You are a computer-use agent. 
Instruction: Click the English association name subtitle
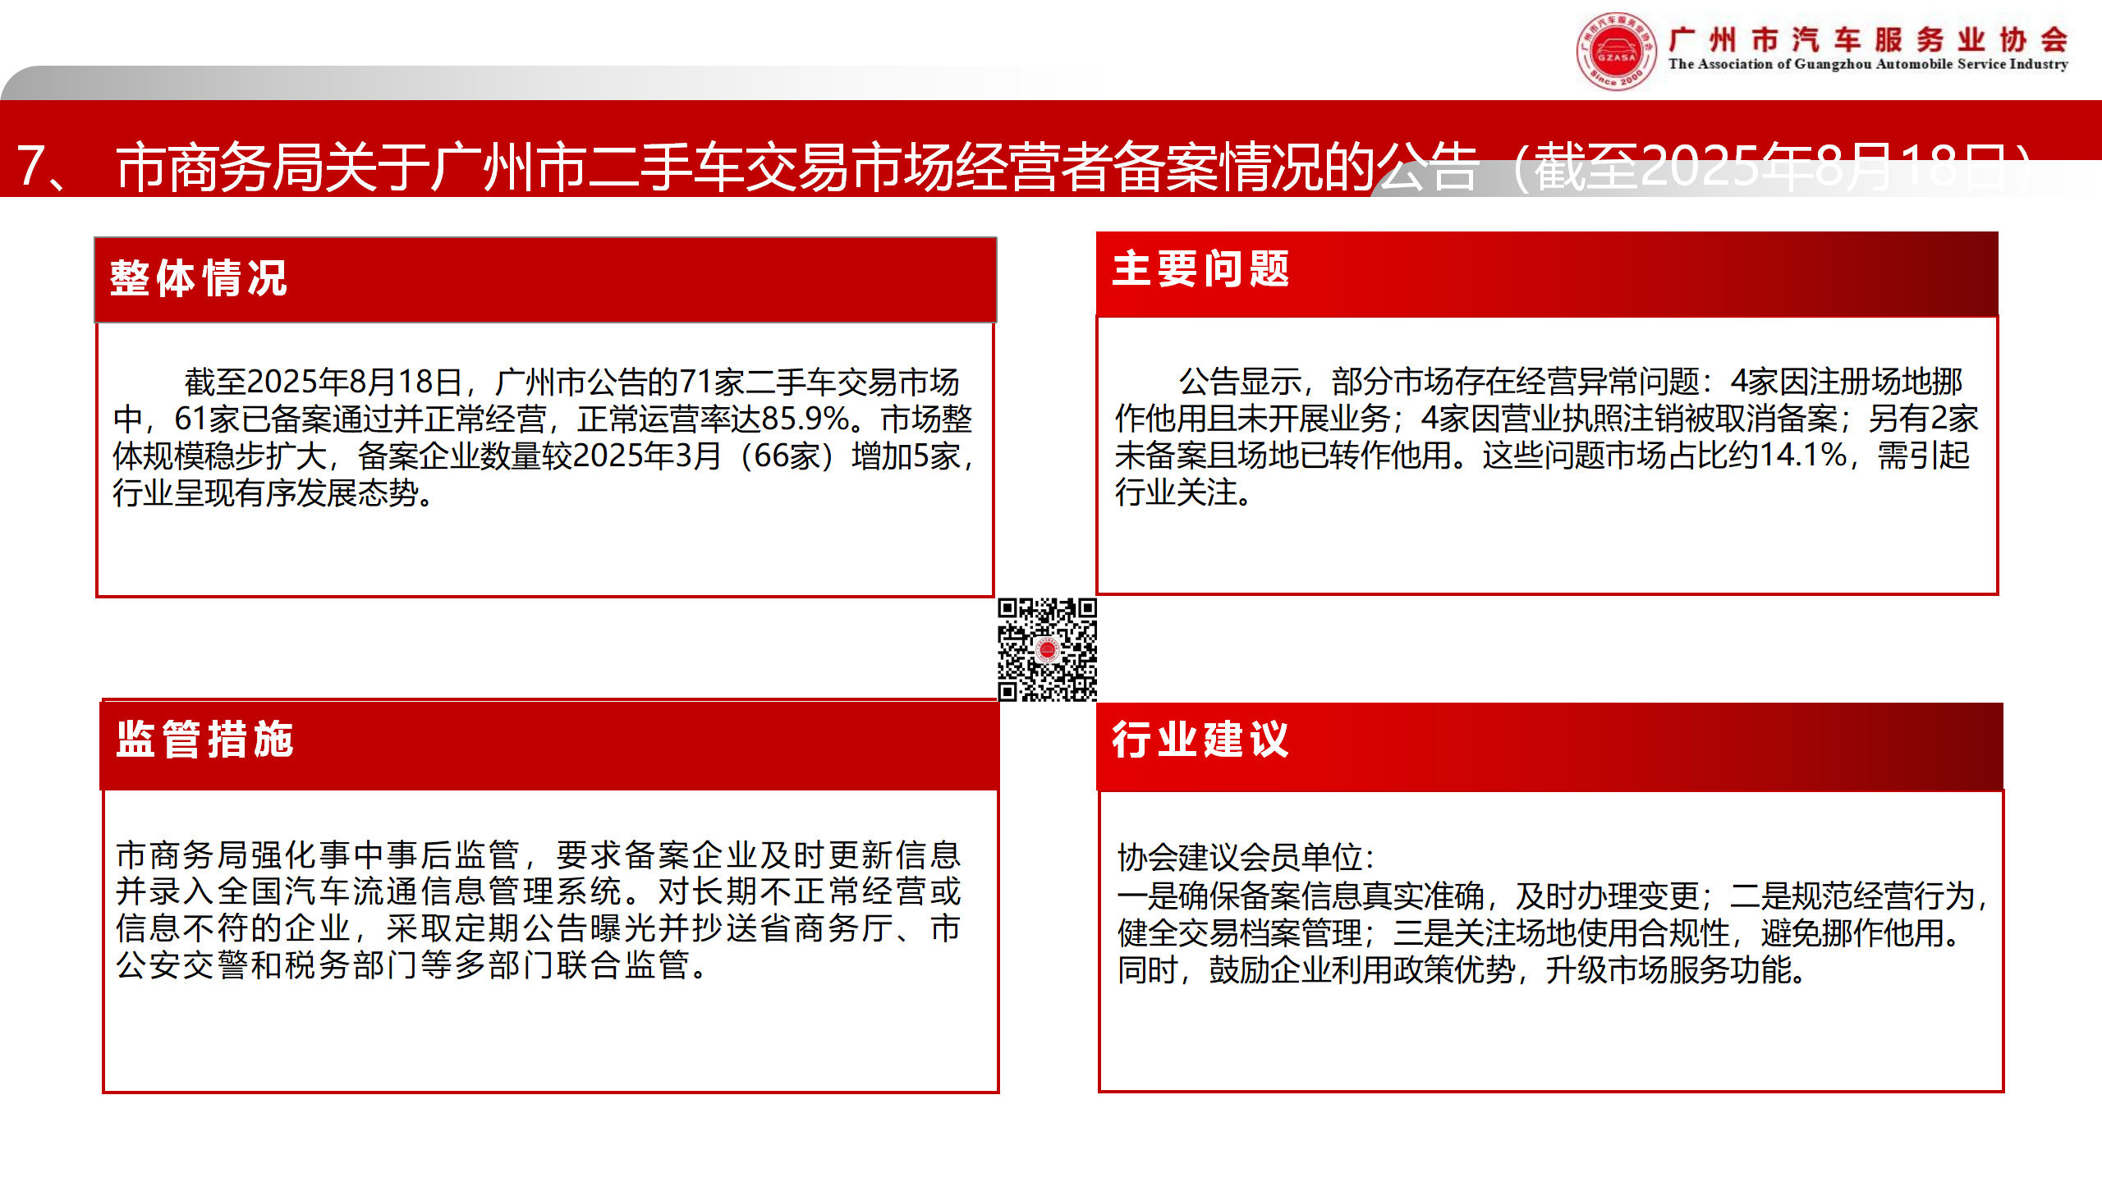1868,64
